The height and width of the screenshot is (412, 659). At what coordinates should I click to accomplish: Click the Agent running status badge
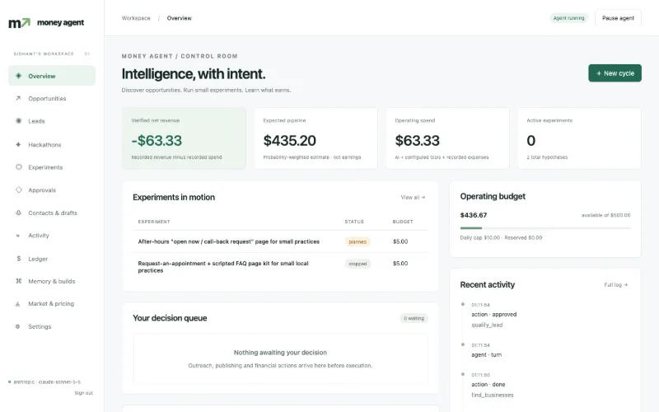568,18
